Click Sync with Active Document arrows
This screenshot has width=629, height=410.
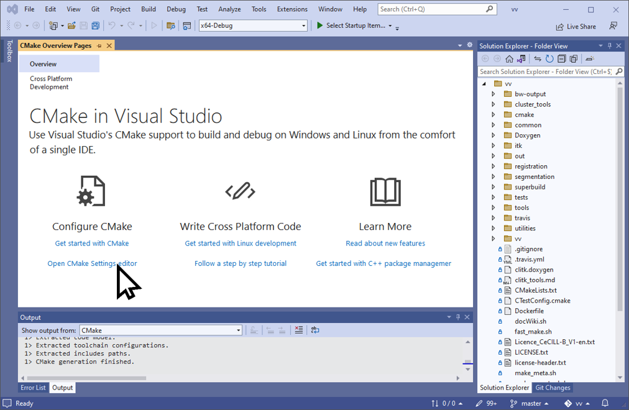(x=538, y=59)
